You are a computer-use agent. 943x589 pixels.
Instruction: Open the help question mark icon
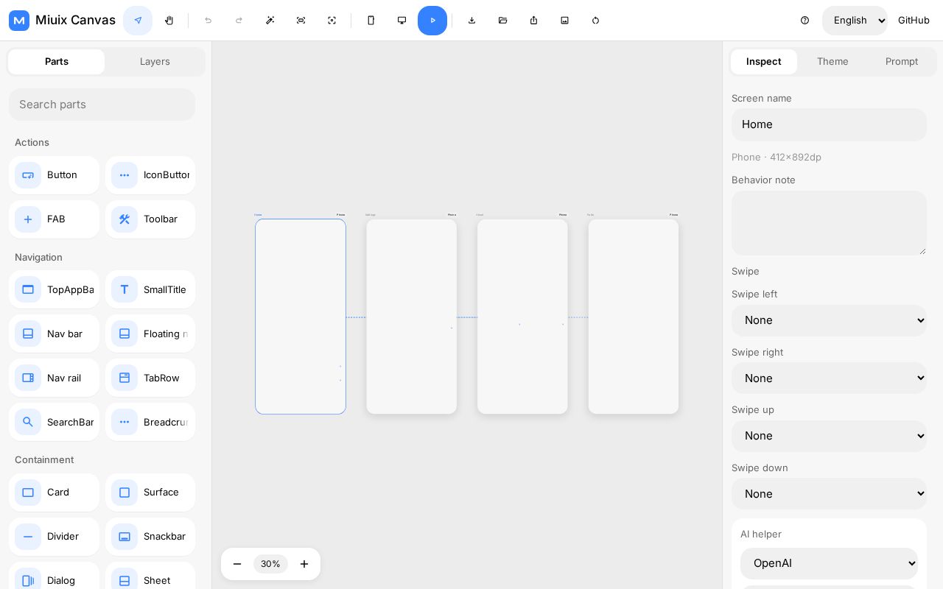(804, 21)
